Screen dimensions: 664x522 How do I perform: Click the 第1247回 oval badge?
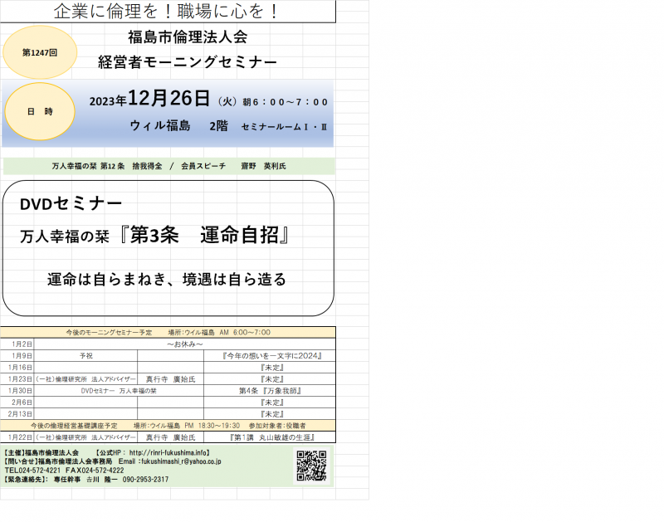coord(40,52)
